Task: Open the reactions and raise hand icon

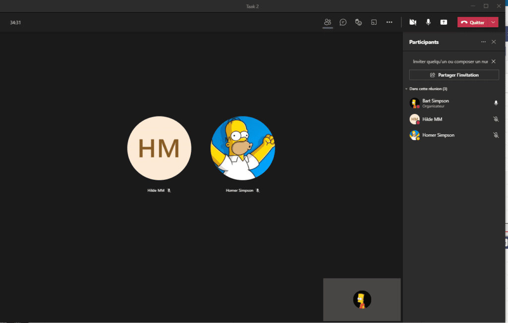Action: [358, 22]
